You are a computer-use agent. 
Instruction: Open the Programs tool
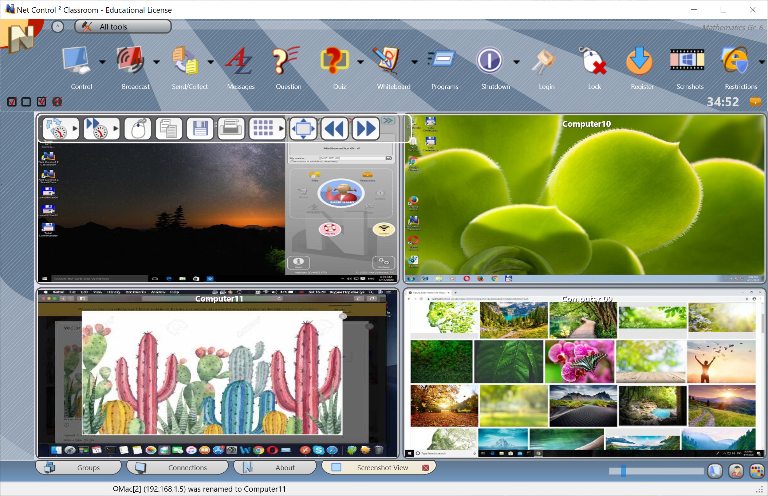(x=442, y=59)
